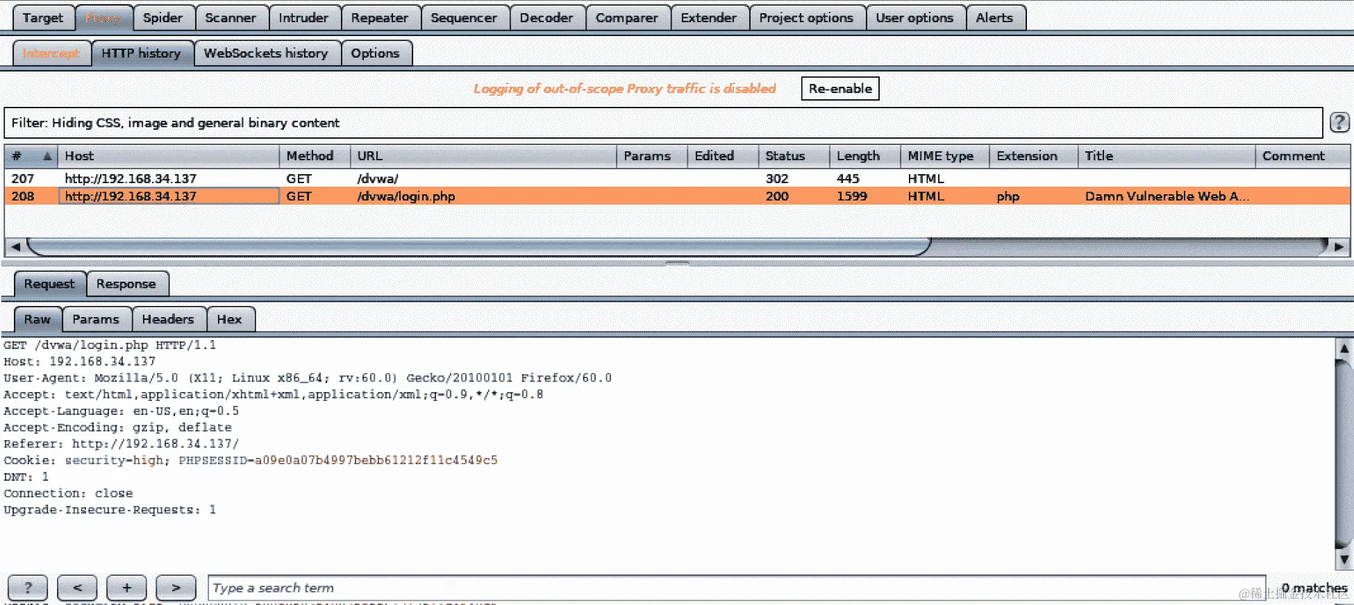Open the User options tab
1354x605 pixels.
(x=914, y=18)
